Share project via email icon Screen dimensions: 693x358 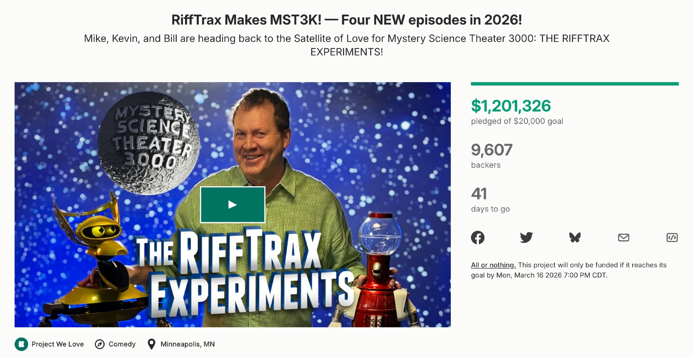point(624,238)
